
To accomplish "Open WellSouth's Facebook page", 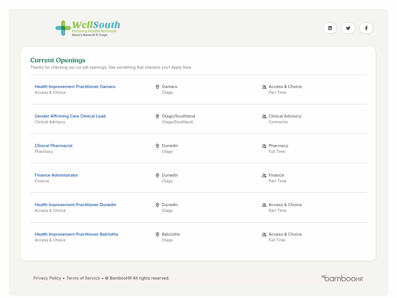I will point(366,28).
